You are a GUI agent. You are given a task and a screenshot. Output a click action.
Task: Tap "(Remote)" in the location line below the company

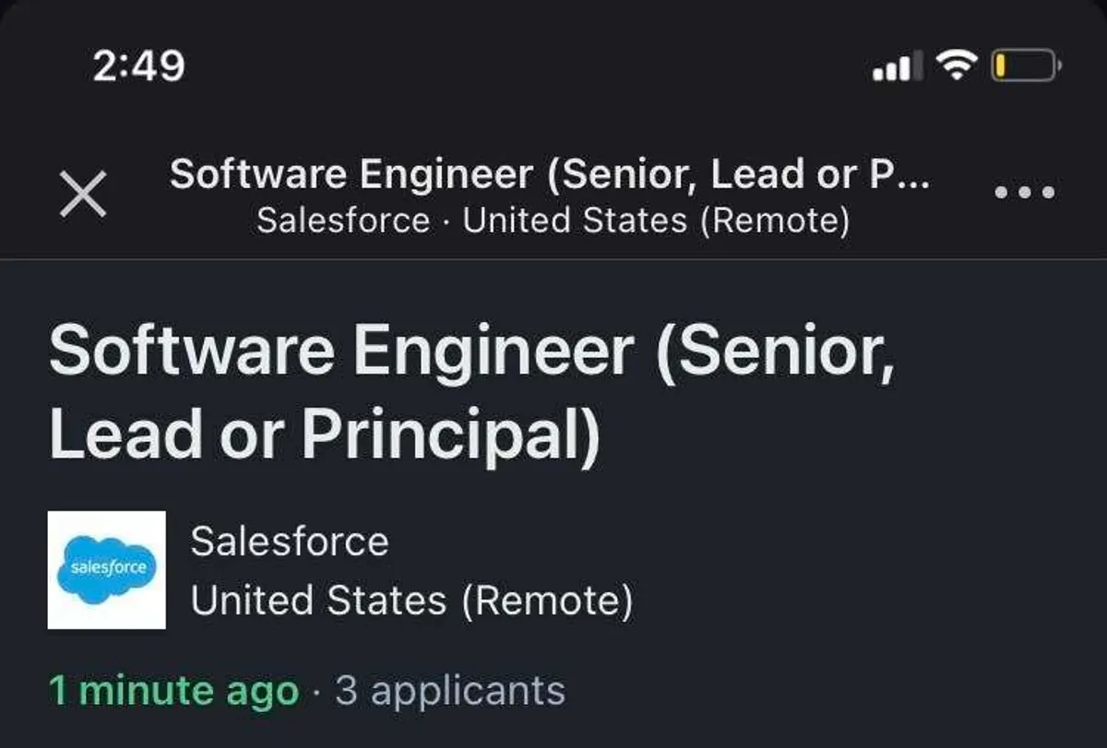(547, 601)
